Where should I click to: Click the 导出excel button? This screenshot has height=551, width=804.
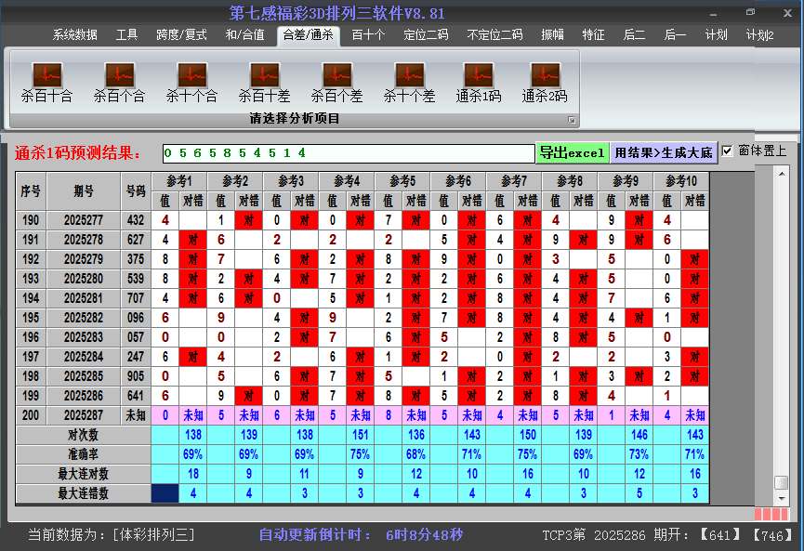[572, 152]
